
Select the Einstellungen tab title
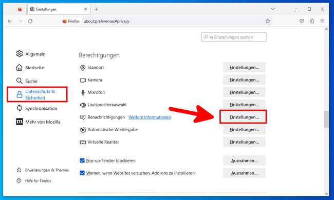click(x=46, y=9)
